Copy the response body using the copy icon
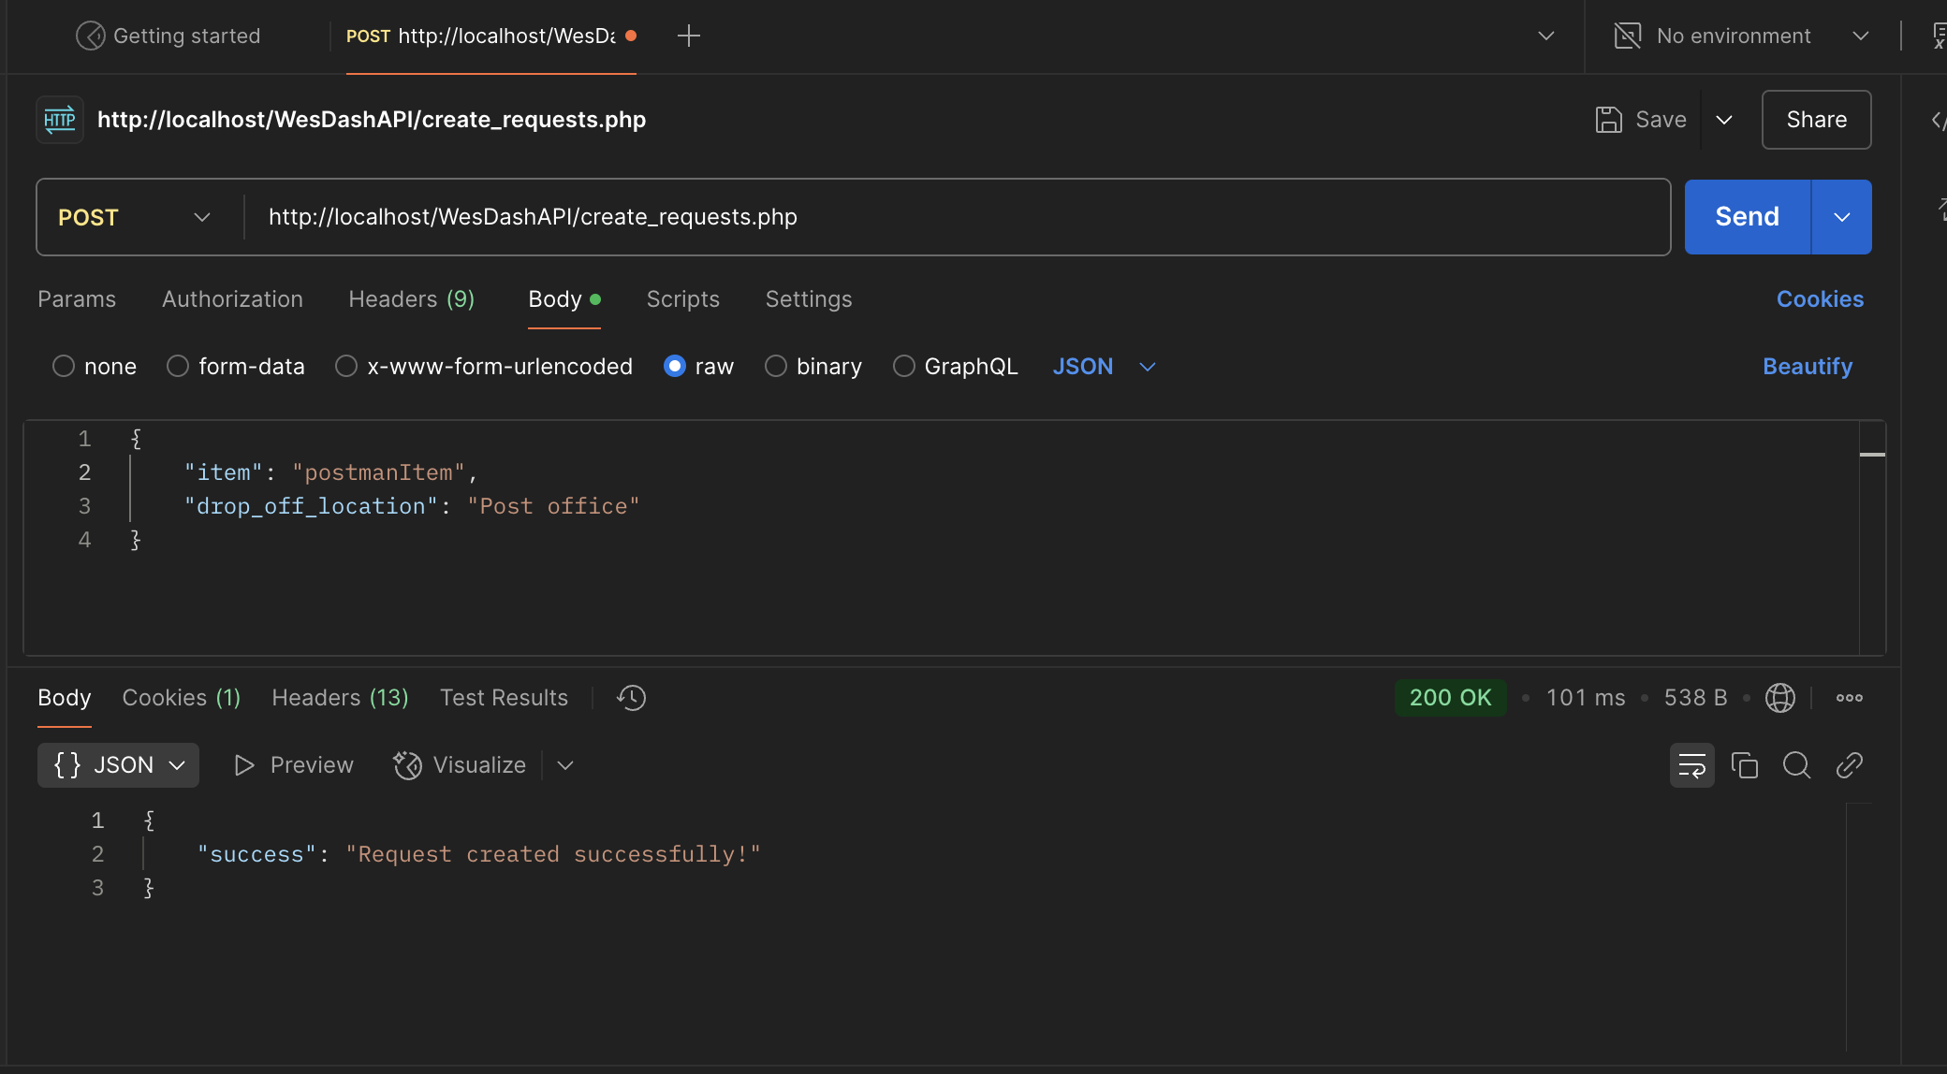Viewport: 1947px width, 1074px height. coord(1745,764)
